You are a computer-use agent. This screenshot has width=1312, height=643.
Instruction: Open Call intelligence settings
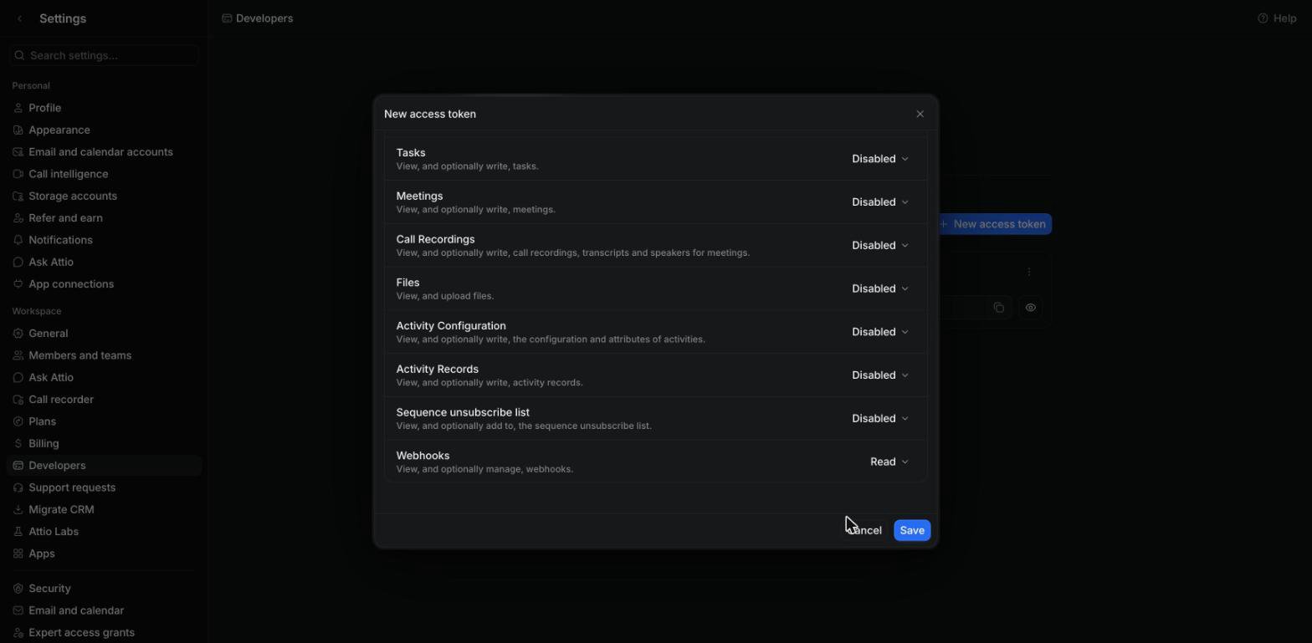point(104,174)
